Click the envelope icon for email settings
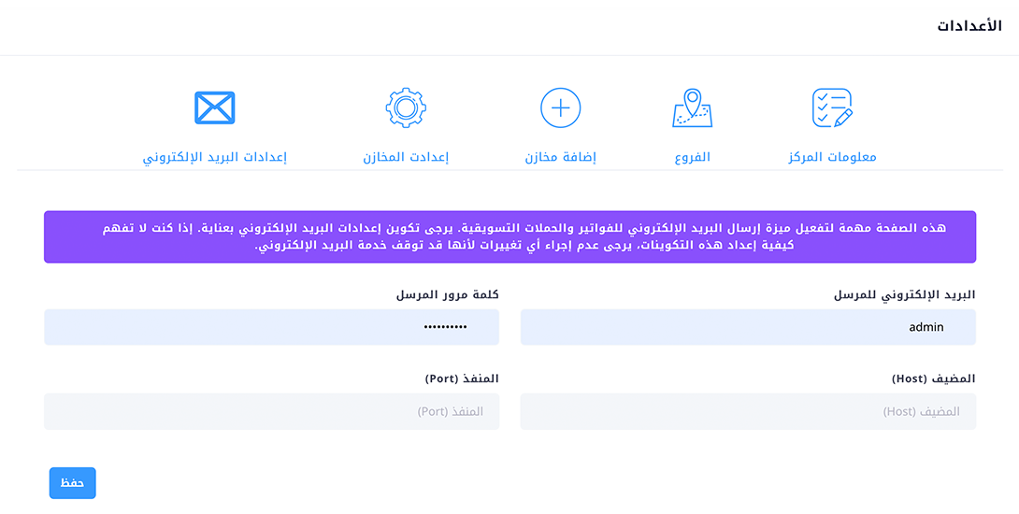This screenshot has width=1019, height=514. click(x=214, y=108)
